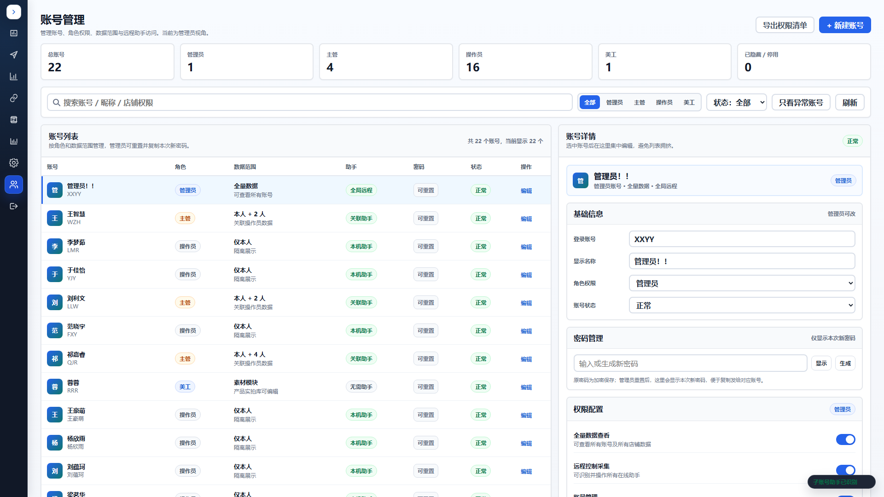Switch to the 主管 filter tab
Screen dimensions: 884x497
point(640,103)
